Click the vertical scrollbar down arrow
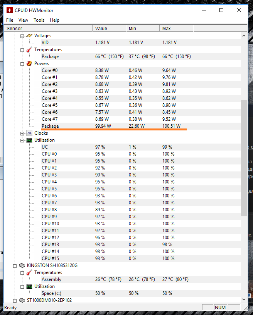The width and height of the screenshot is (253, 315). point(244,299)
